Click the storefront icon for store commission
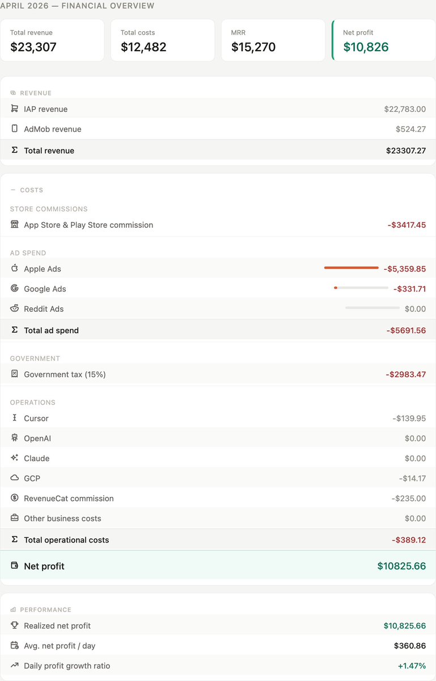The image size is (436, 681). point(14,224)
